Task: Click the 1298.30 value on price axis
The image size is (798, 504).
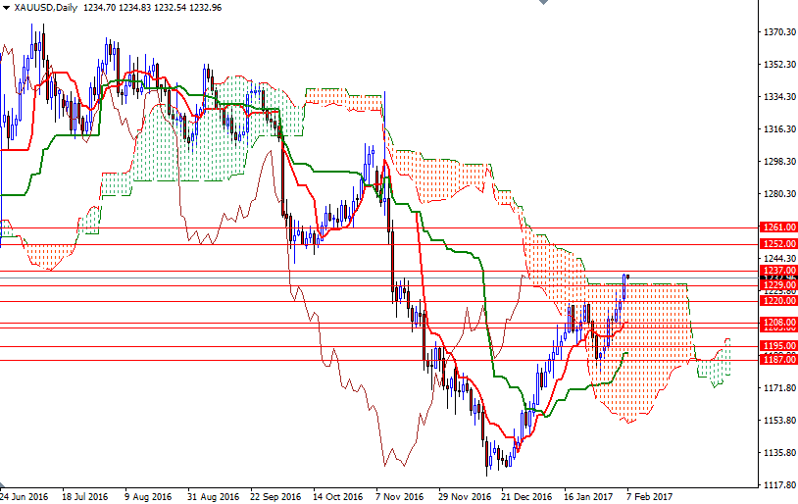Action: click(x=778, y=162)
